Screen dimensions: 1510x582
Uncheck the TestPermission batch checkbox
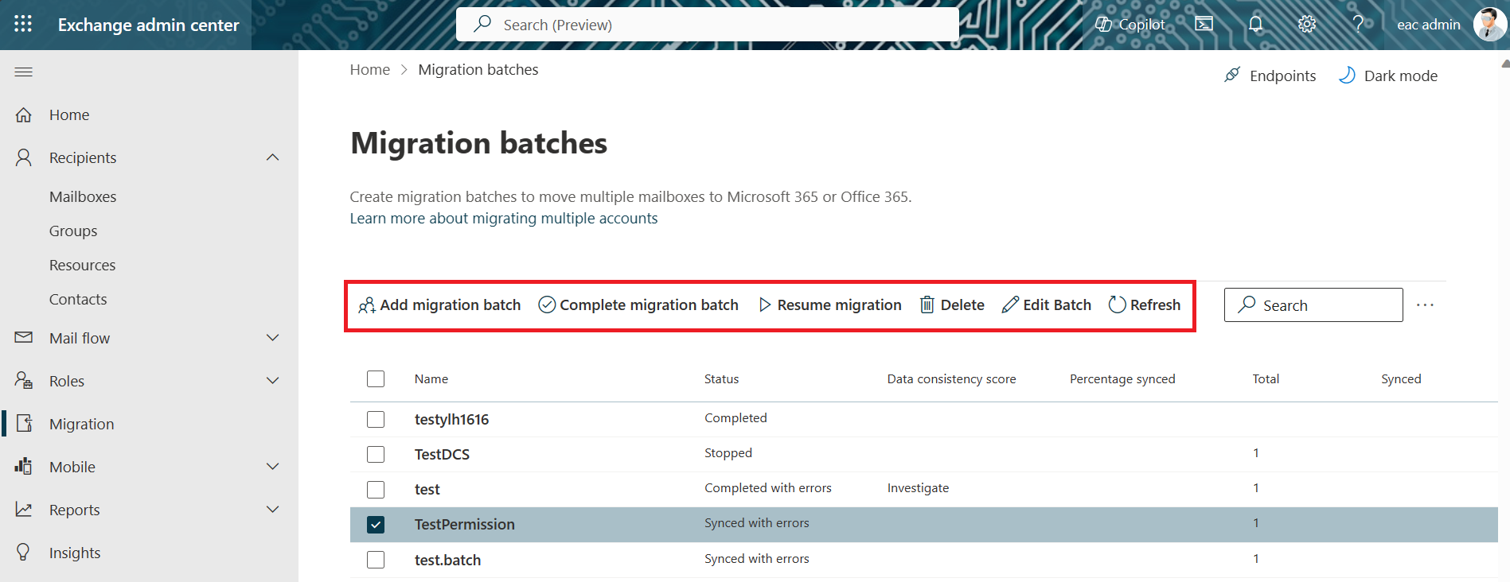pos(376,524)
